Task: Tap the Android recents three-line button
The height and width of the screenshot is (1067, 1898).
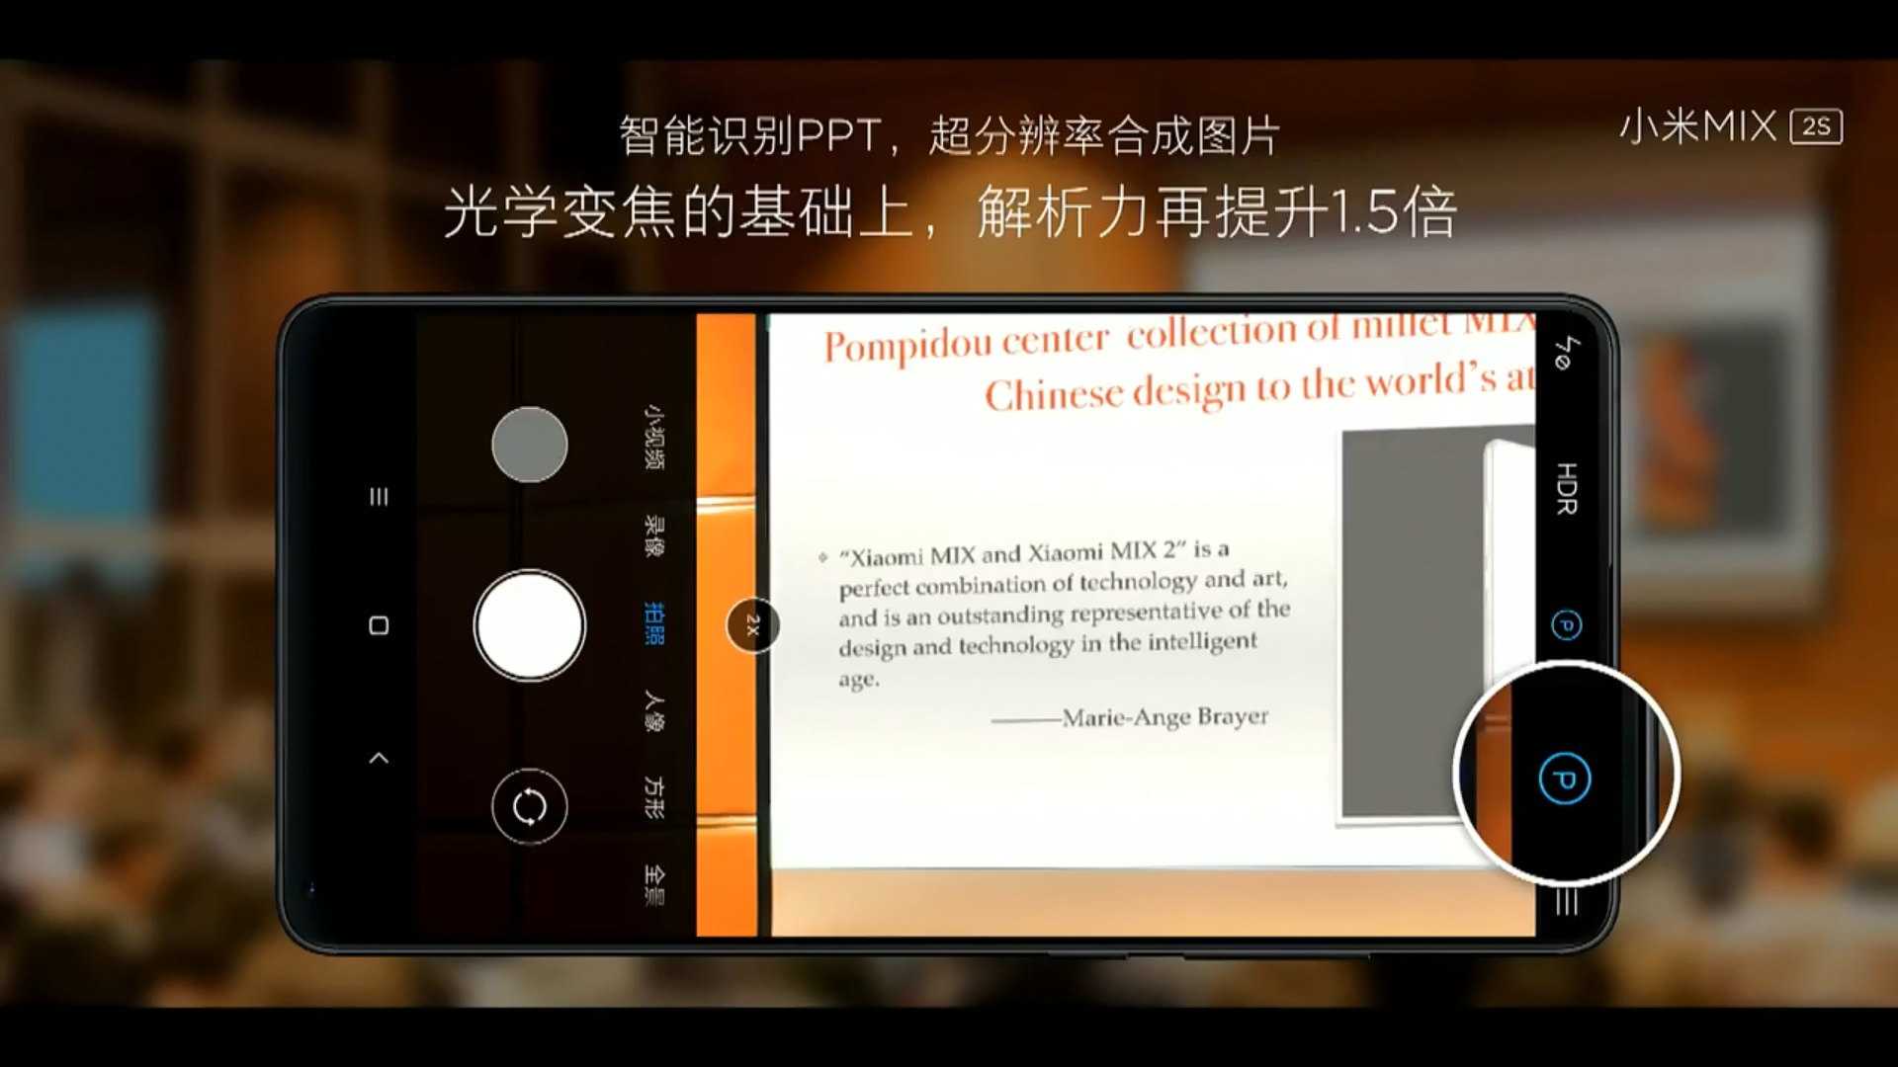Action: coord(378,496)
